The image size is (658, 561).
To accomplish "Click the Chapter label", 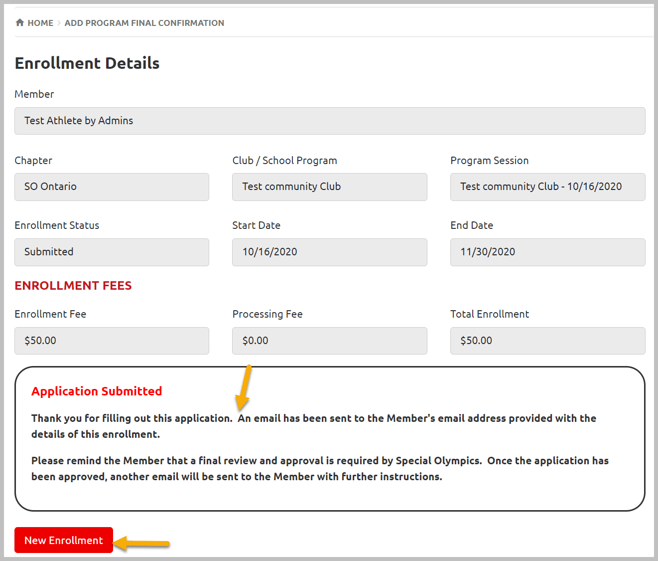I will click(x=33, y=161).
